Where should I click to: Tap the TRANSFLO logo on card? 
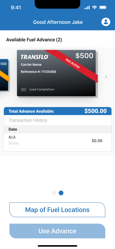pos(34,57)
